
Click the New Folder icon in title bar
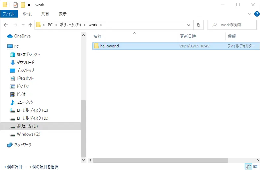[x=23, y=5]
